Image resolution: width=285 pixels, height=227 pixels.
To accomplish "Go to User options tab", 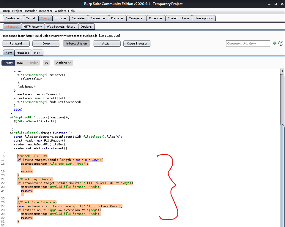I will [x=203, y=18].
